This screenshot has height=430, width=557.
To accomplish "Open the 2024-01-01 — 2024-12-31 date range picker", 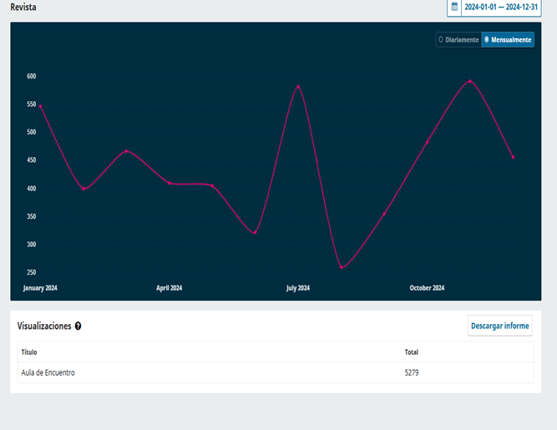I will coord(501,7).
